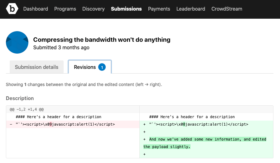The height and width of the screenshot is (163, 280).
Task: Go to the Programs page
Action: (65, 9)
